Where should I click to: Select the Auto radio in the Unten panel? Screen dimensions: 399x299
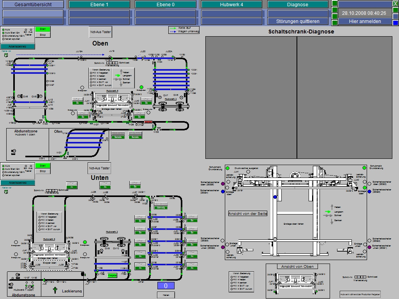click(3, 166)
